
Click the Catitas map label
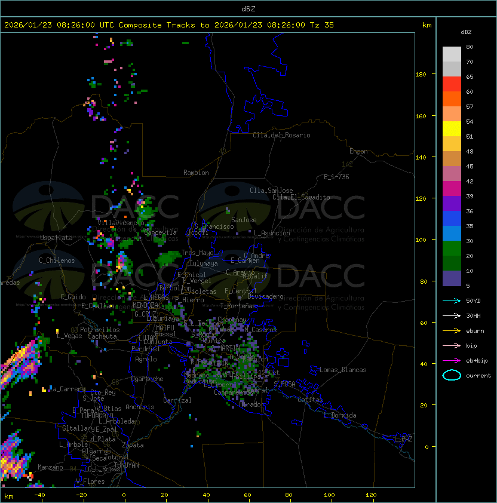point(310,400)
